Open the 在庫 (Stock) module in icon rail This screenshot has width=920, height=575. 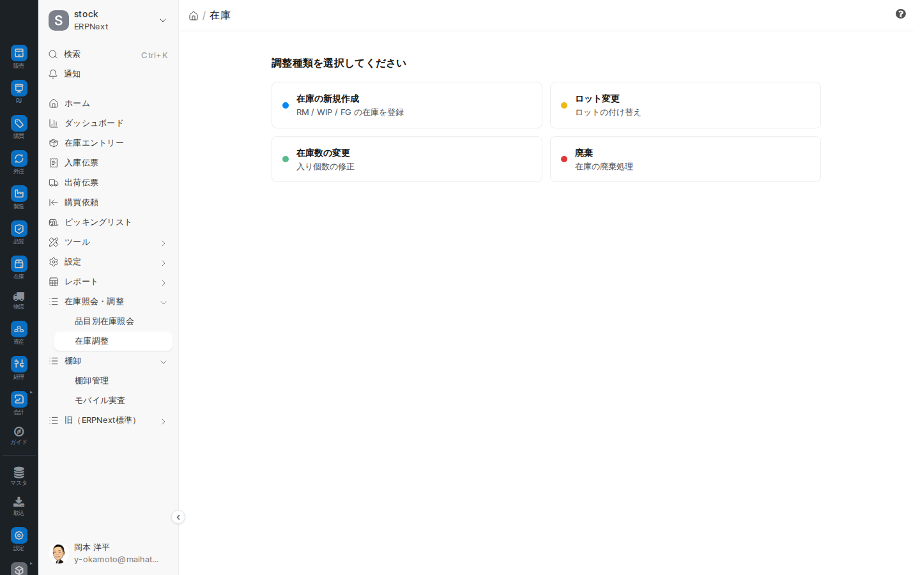pos(19,264)
